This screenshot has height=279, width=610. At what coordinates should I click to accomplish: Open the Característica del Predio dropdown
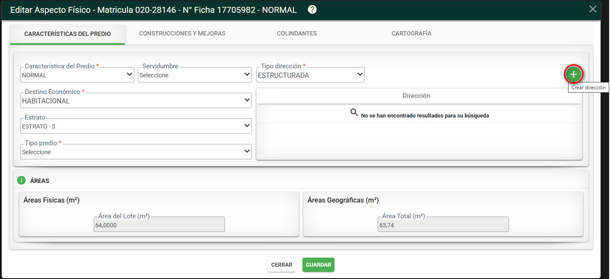[x=77, y=75]
